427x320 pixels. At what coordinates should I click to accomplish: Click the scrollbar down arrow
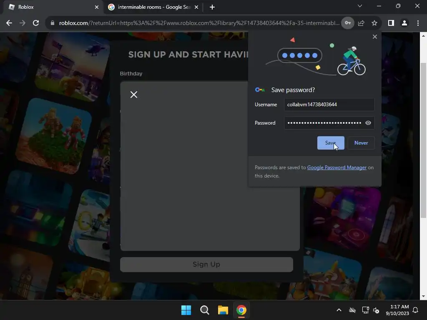[423, 296]
